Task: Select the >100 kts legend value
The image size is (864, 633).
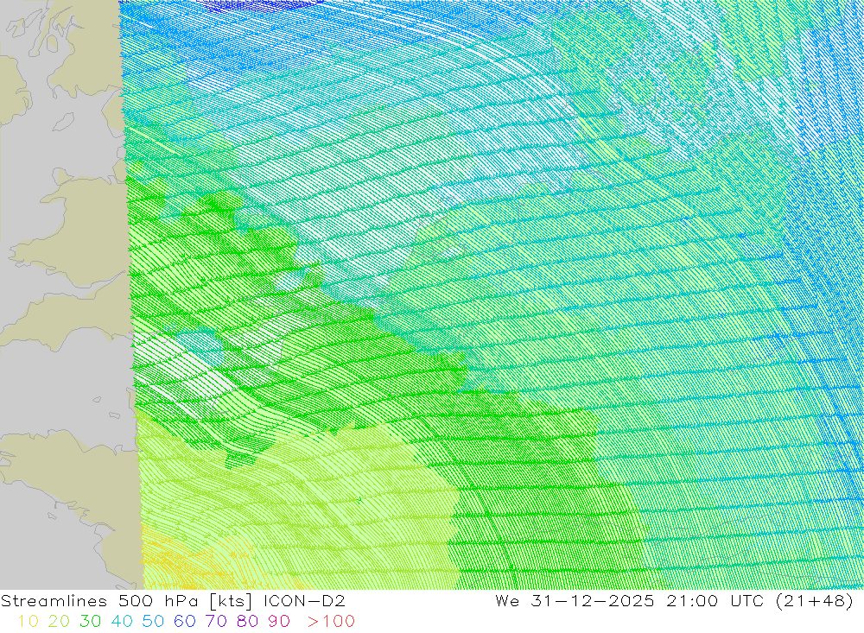Action: click(331, 622)
